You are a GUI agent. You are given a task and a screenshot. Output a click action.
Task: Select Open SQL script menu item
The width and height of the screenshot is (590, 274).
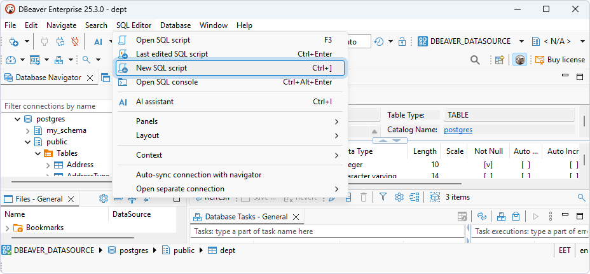[230, 40]
